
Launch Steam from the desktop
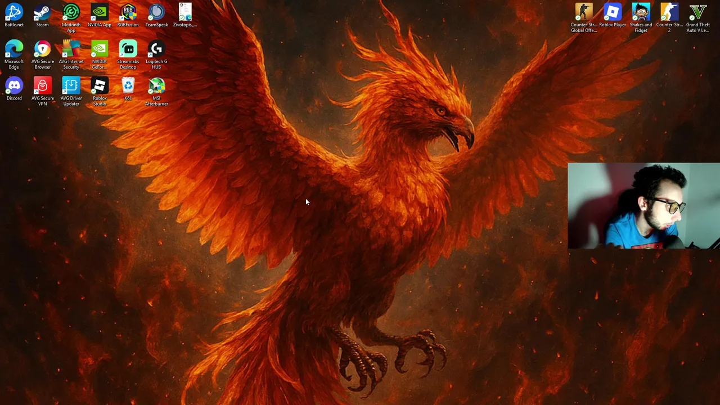(42, 16)
